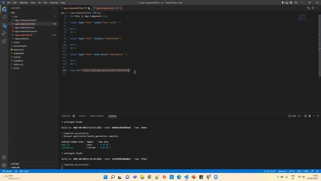Click errors and warnings count in status bar

pyautogui.click(x=24, y=171)
